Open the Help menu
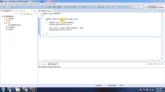The width and height of the screenshot is (165, 92). 54,4
